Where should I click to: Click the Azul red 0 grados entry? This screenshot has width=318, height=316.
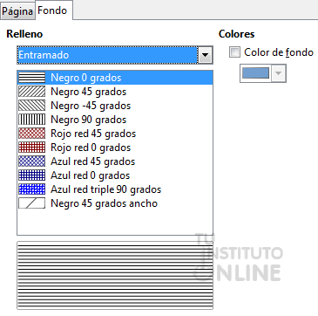(115, 175)
